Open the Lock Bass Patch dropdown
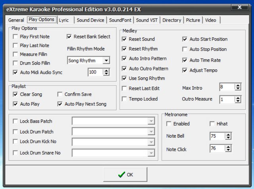This screenshot has width=254, height=189. tap(151, 121)
